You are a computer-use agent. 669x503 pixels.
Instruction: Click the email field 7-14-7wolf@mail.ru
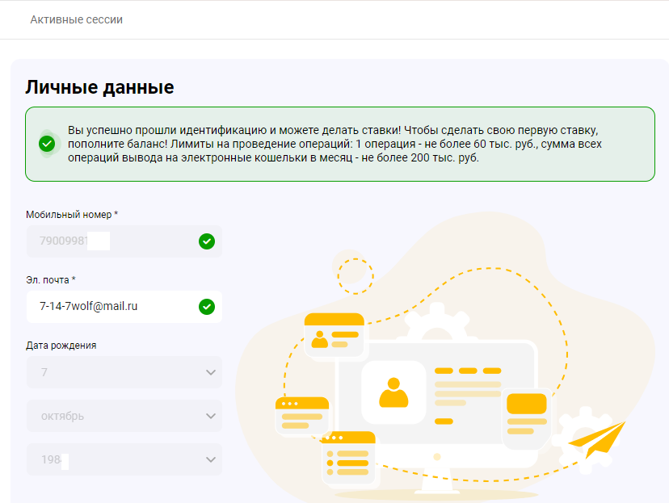124,307
